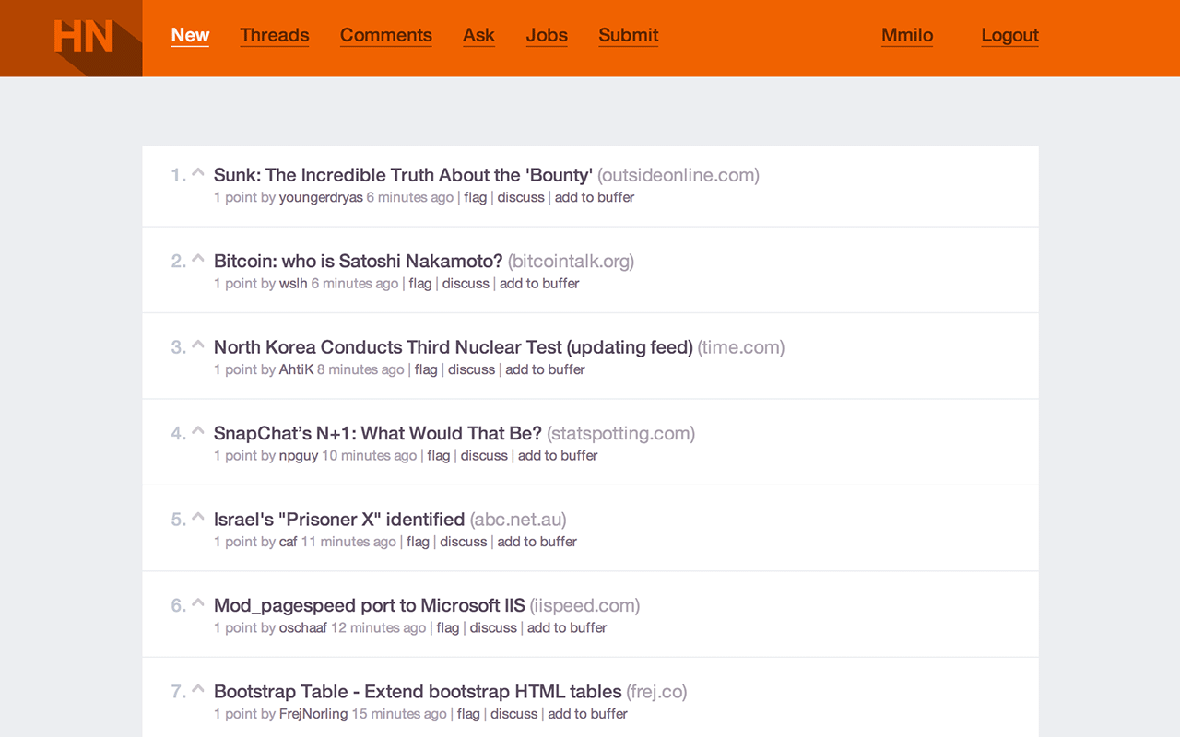Switch to the Ask section
This screenshot has height=737, width=1180.
click(x=478, y=35)
